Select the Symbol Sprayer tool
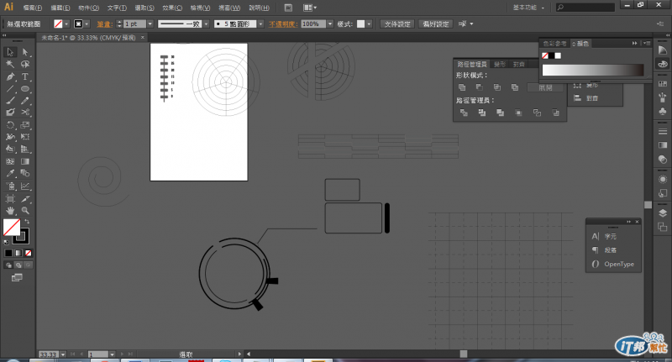This screenshot has height=362, width=672. coord(10,186)
